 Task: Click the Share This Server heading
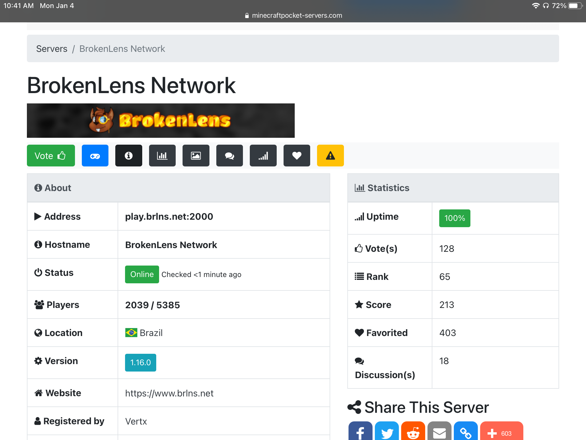[x=418, y=407]
